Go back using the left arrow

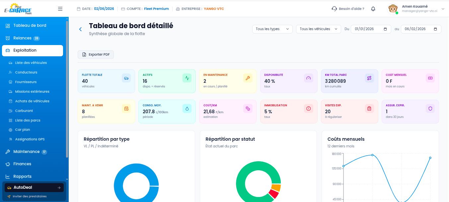[x=80, y=29]
